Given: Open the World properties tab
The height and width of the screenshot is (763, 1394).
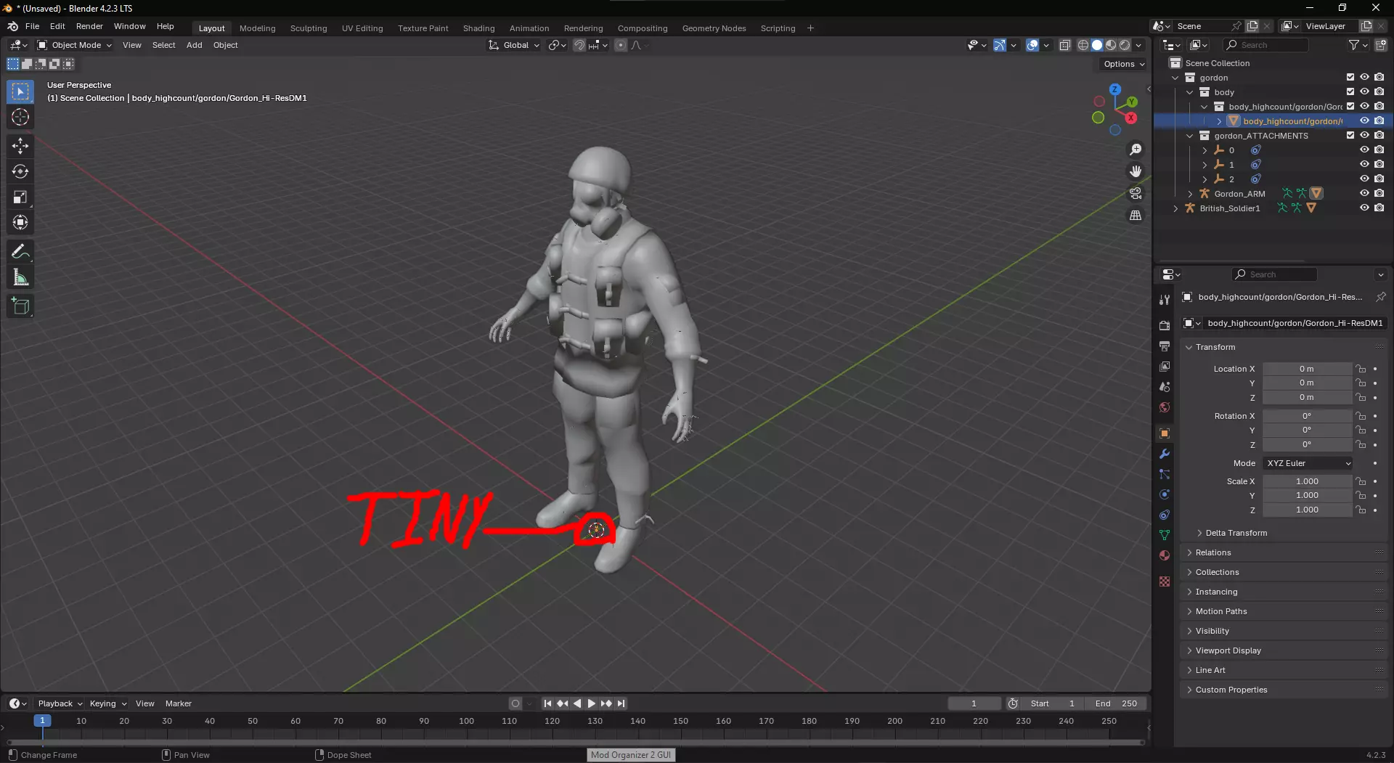Looking at the screenshot, I should click(x=1165, y=407).
